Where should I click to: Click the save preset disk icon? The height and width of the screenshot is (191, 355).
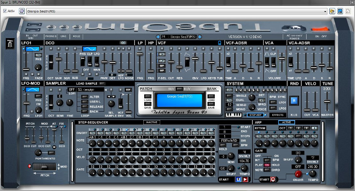coord(340,11)
